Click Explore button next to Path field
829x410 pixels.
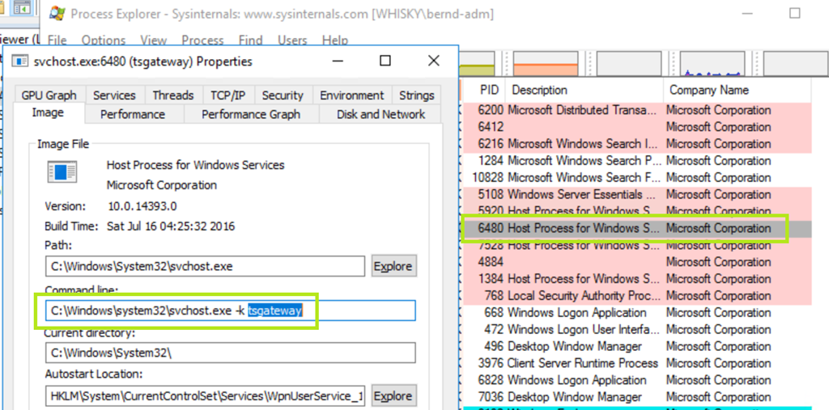tap(393, 266)
